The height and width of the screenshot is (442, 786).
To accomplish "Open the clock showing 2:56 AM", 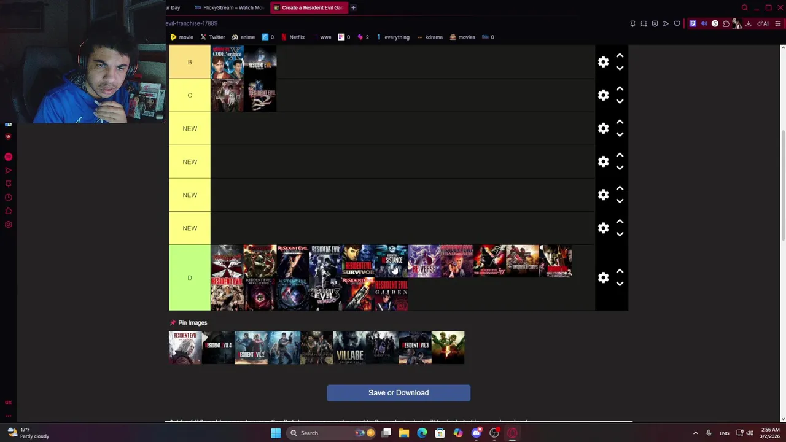I will click(x=769, y=433).
